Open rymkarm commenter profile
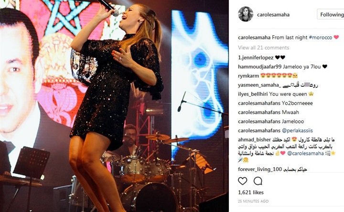The image size is (344, 212). (248, 76)
